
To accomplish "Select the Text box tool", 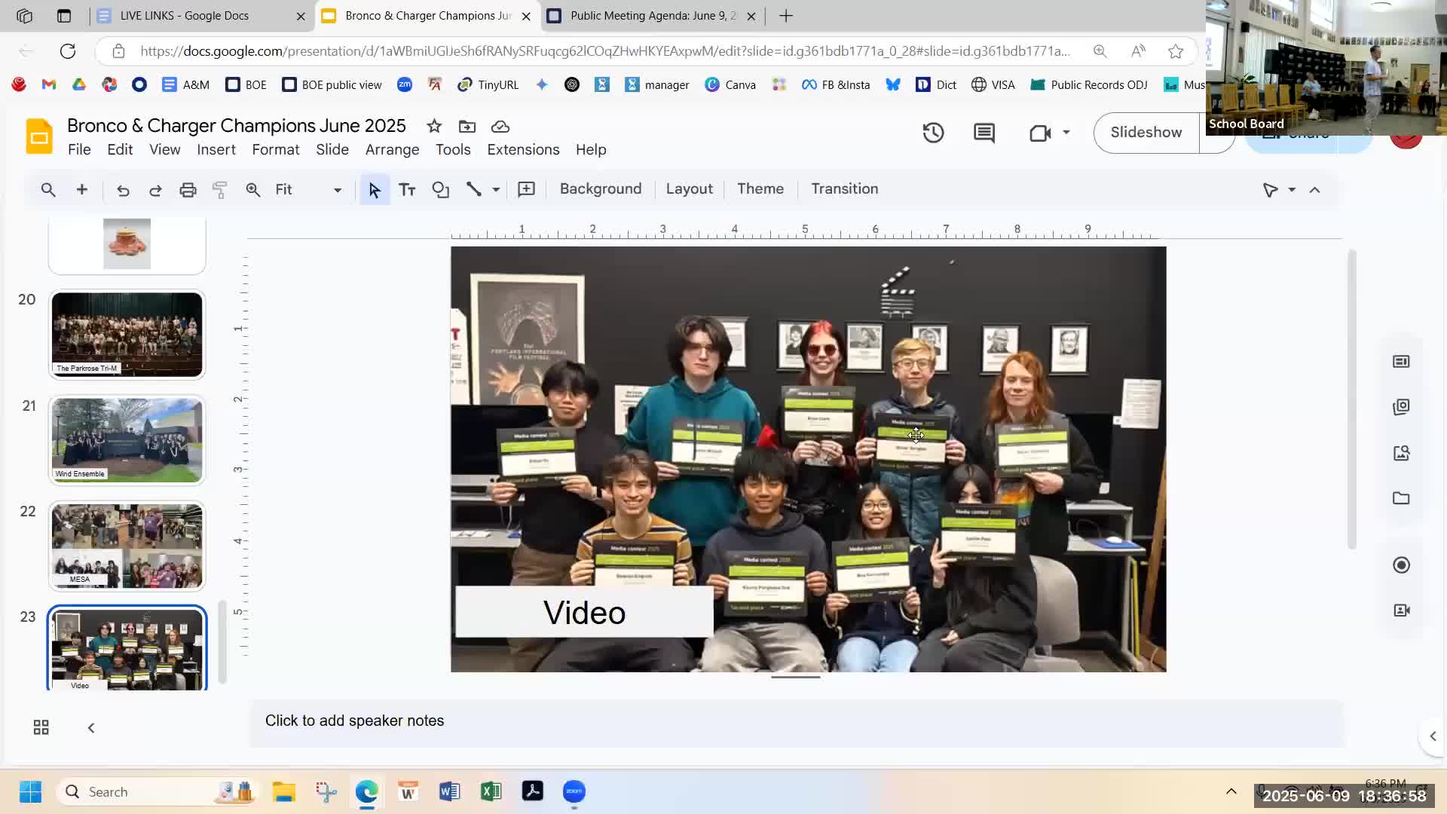I will [407, 190].
